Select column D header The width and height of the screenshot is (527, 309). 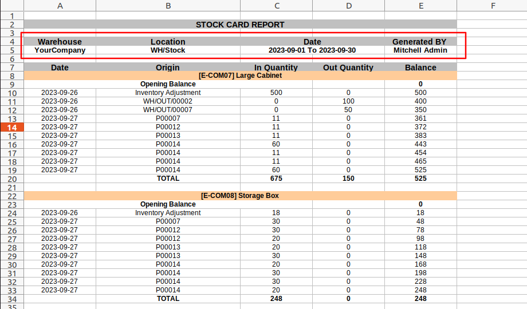(348, 6)
